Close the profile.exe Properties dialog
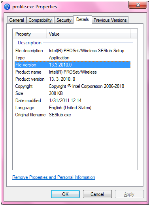The height and width of the screenshot is (205, 149). 138,5
